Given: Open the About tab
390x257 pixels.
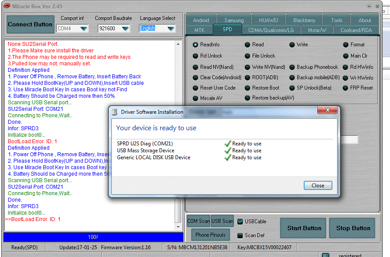Looking at the screenshot, I should coord(364,20).
